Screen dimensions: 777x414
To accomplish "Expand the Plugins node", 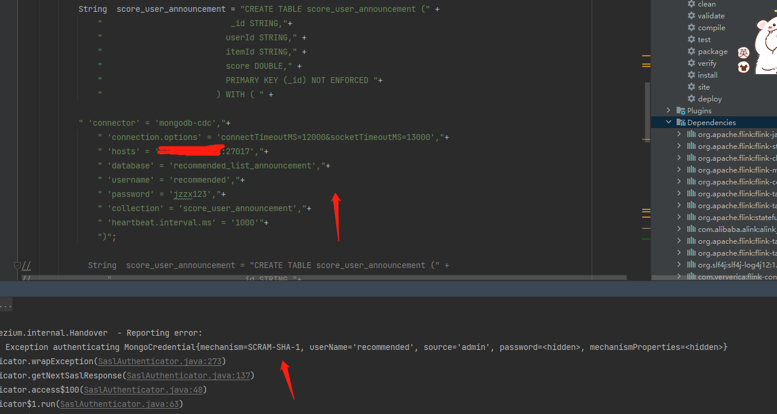I will [x=669, y=110].
